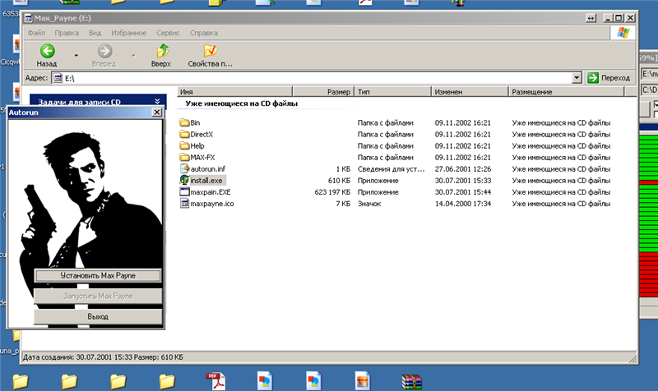Collapse the Задачи для записи CD panel

[x=157, y=101]
